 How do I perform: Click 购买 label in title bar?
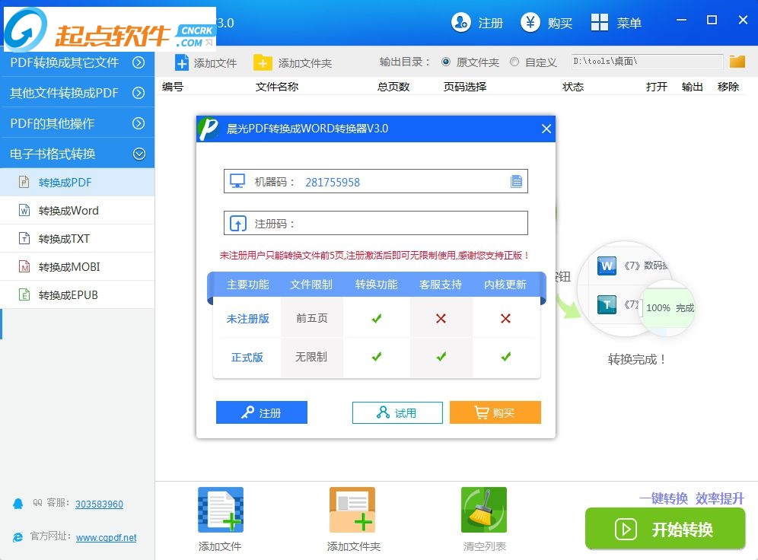pos(560,23)
